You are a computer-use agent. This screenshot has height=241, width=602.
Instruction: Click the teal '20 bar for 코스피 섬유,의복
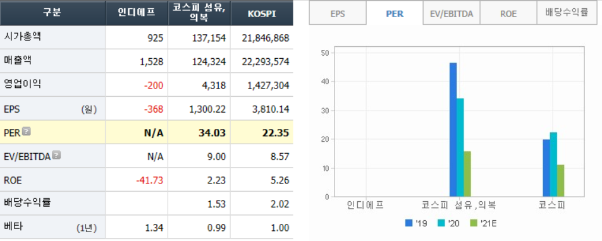click(460, 148)
